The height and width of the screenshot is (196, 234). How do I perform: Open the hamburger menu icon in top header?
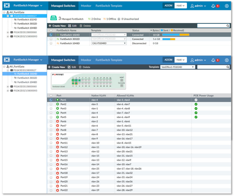tap(227, 6)
